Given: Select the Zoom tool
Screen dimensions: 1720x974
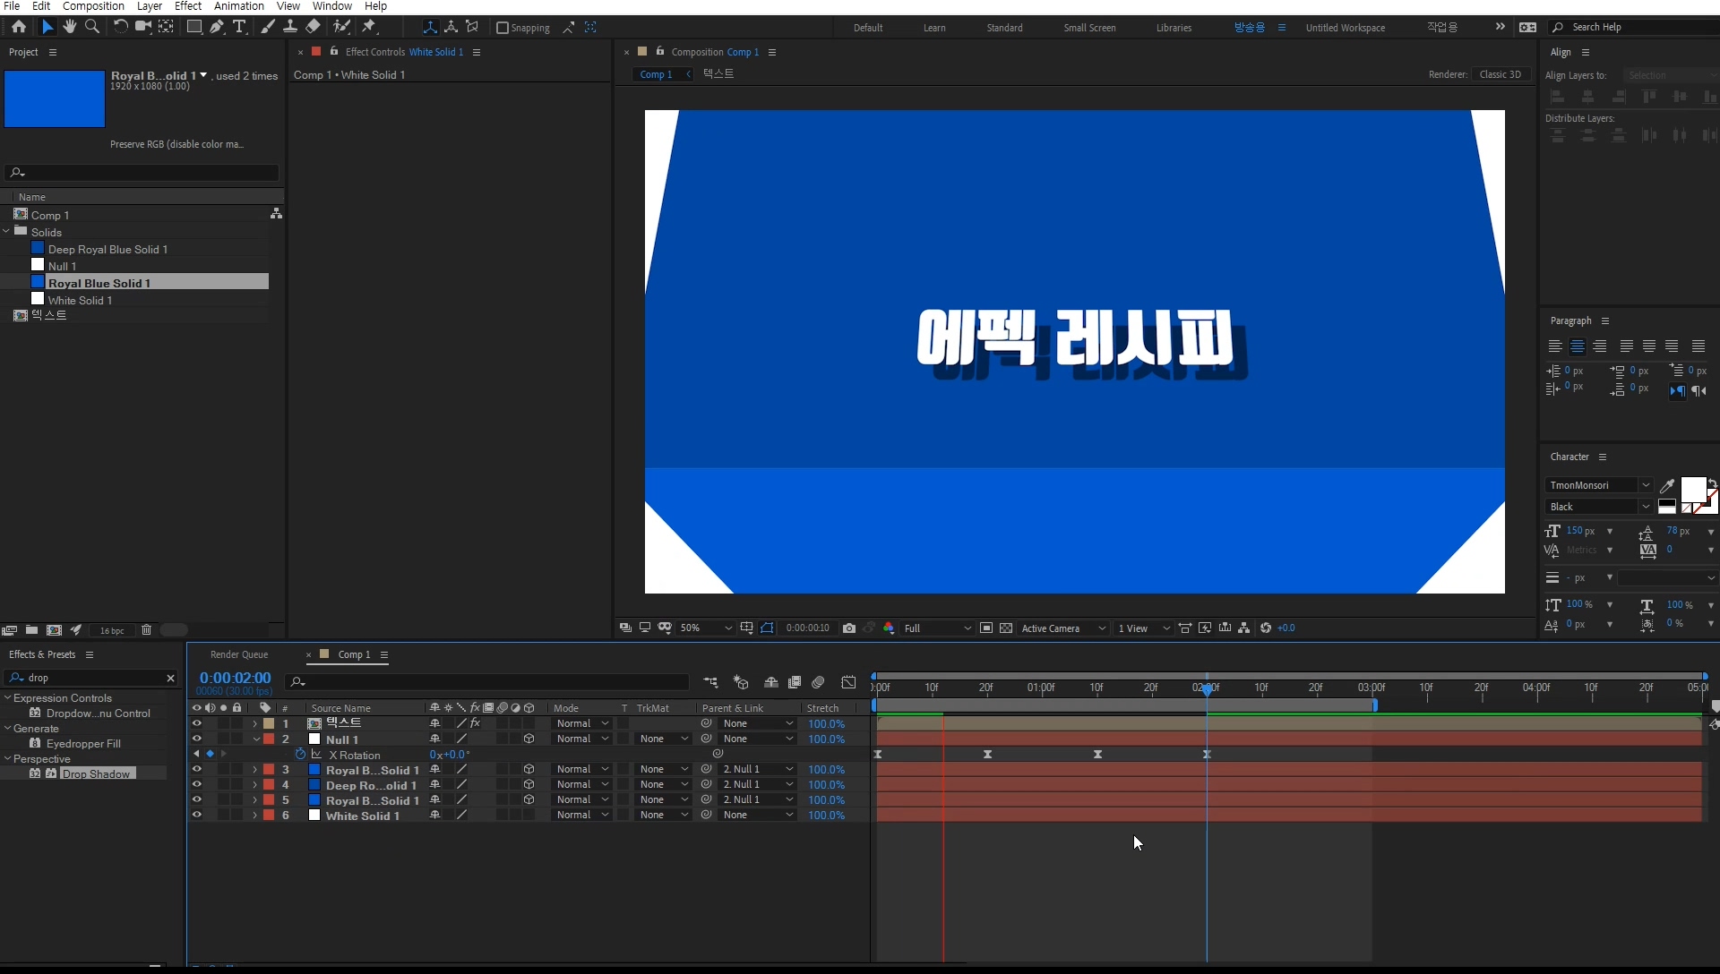Looking at the screenshot, I should 91,27.
